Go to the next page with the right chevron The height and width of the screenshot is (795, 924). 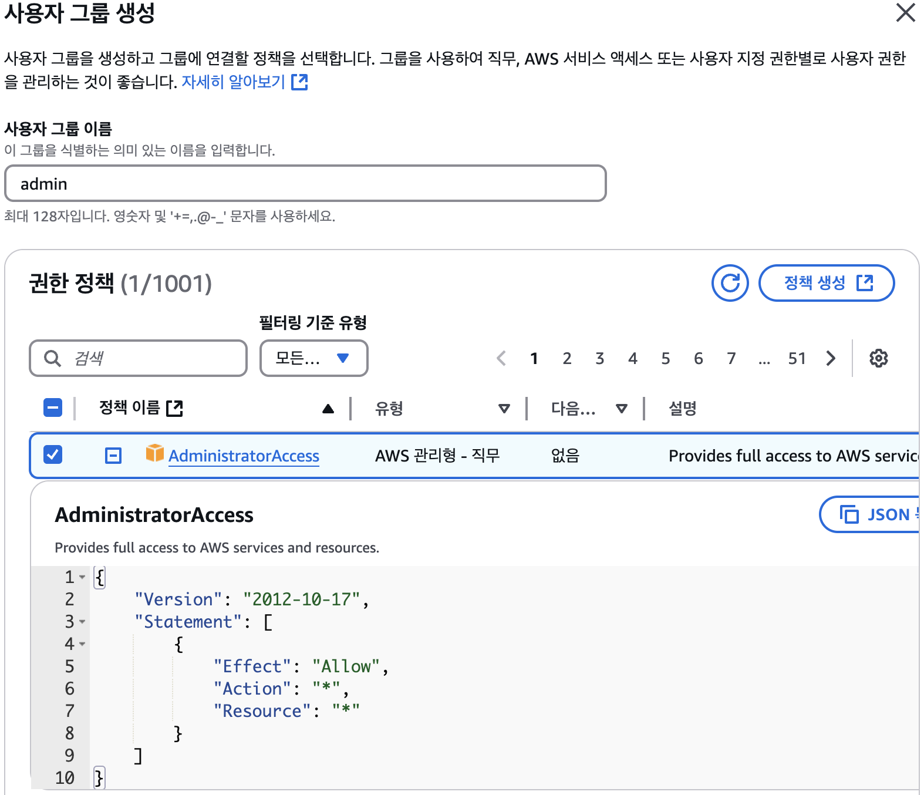tap(831, 358)
